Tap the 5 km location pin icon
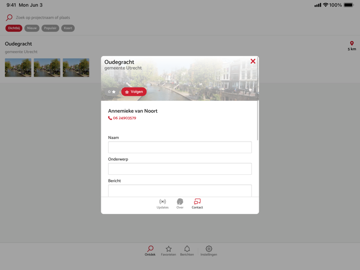This screenshot has height=270, width=360. pyautogui.click(x=352, y=43)
